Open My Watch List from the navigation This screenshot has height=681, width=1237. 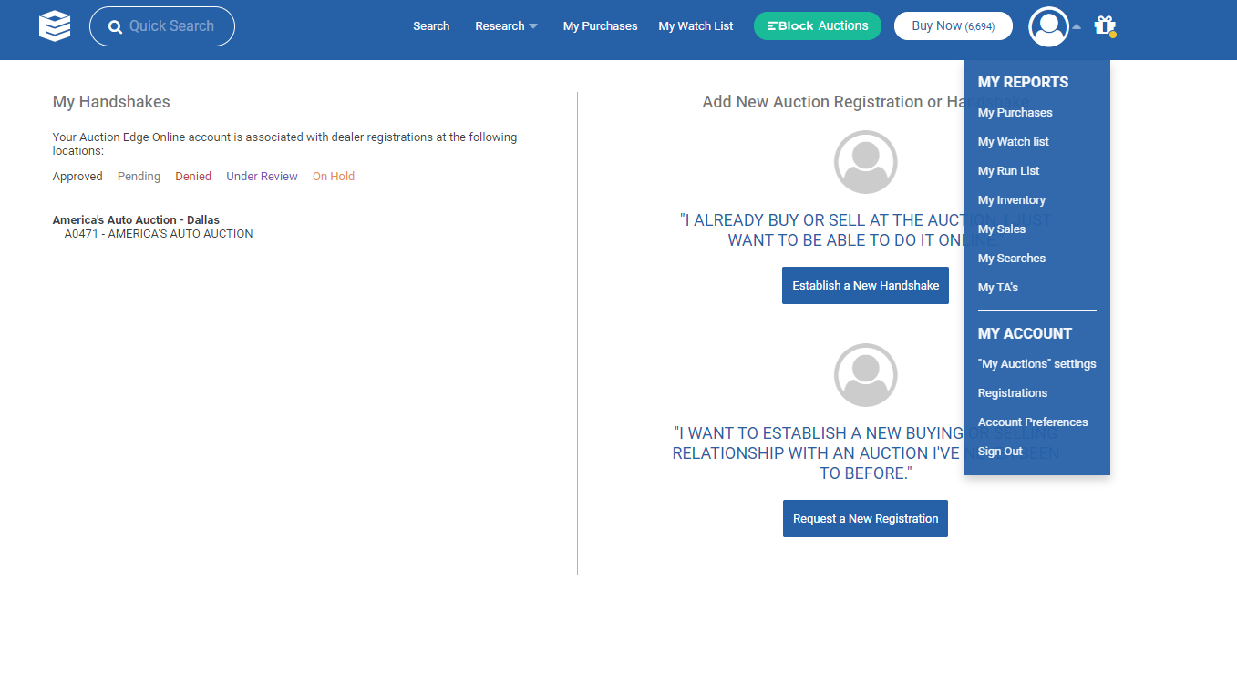click(x=696, y=25)
